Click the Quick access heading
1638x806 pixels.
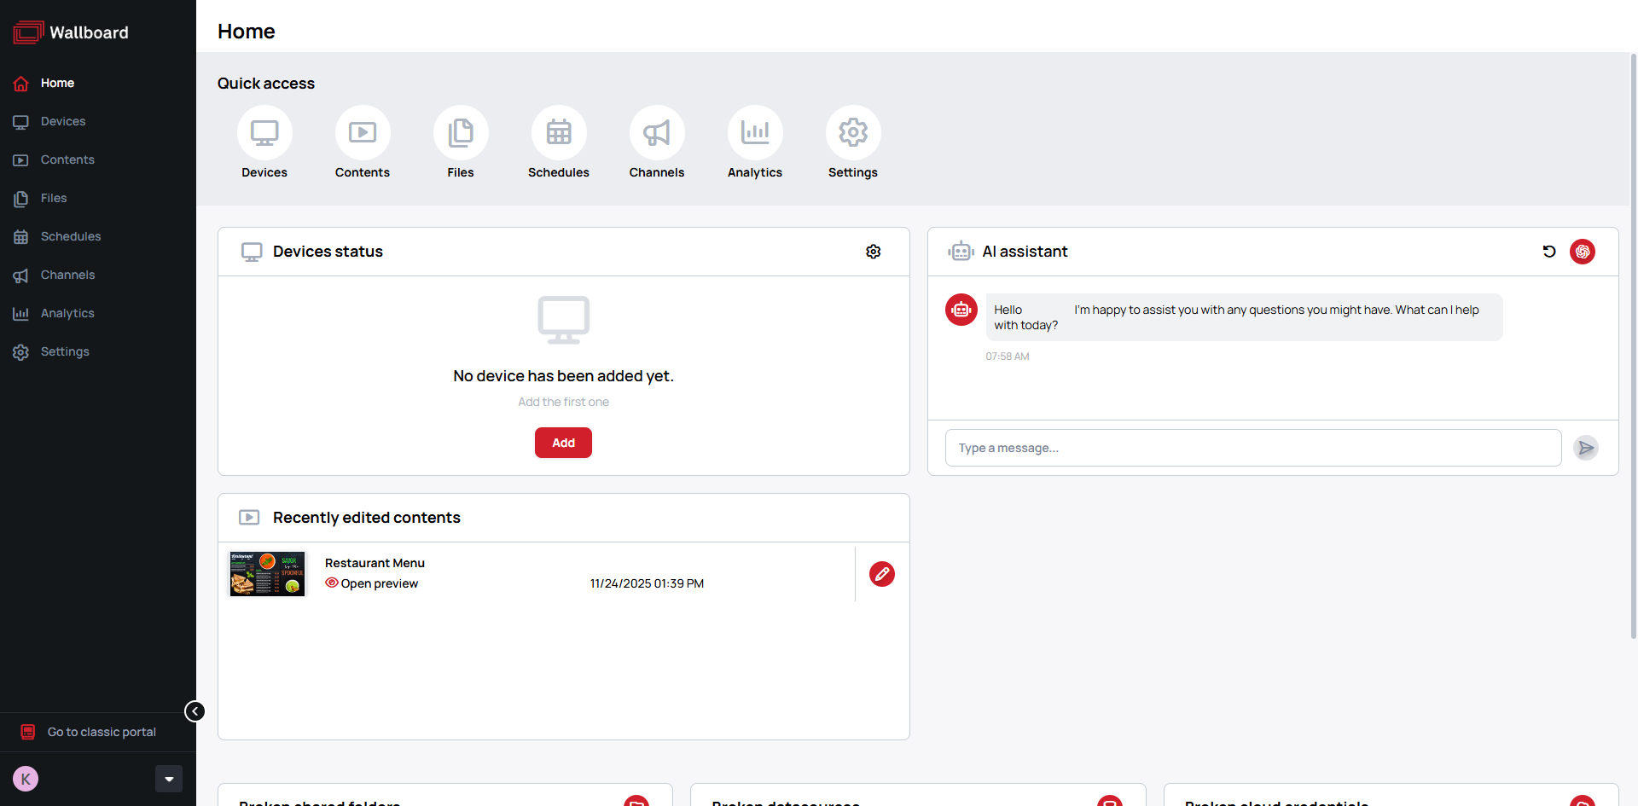pos(266,84)
